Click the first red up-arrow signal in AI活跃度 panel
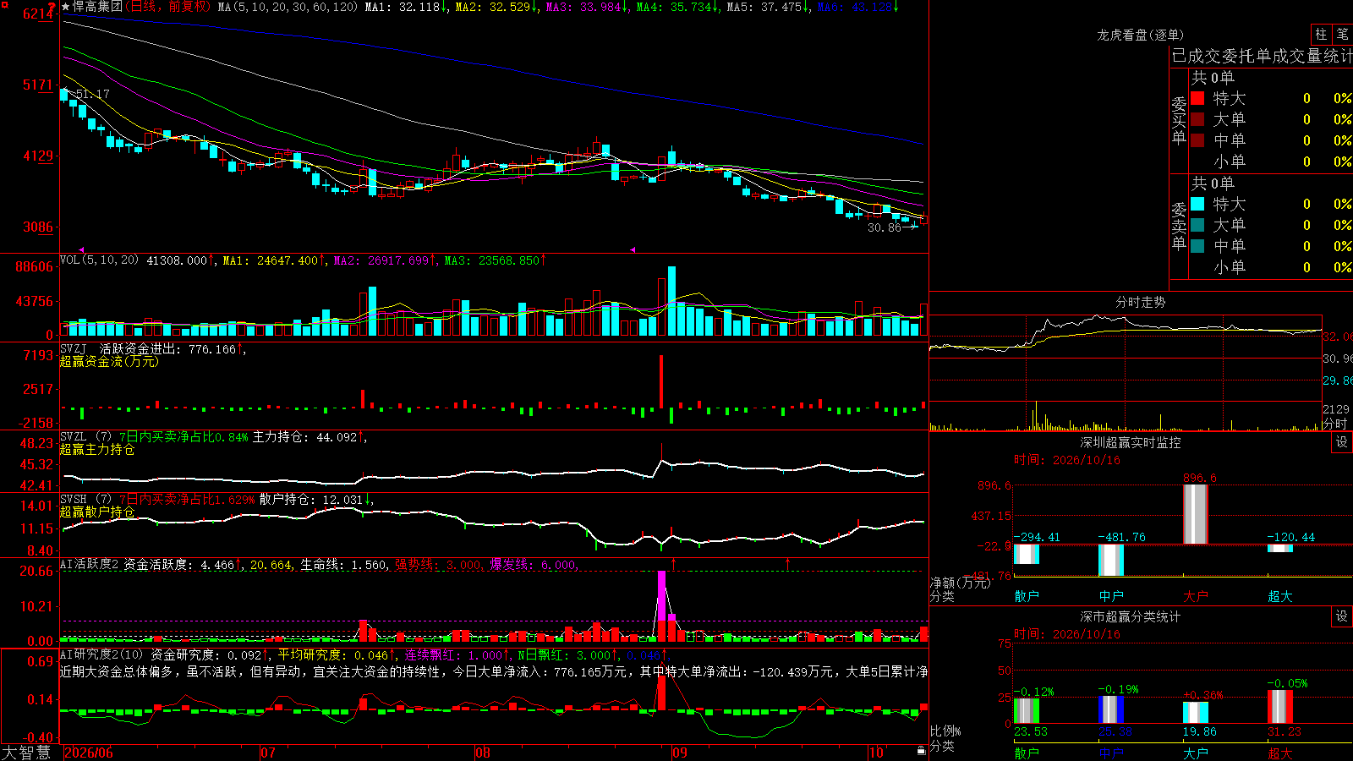 click(674, 563)
